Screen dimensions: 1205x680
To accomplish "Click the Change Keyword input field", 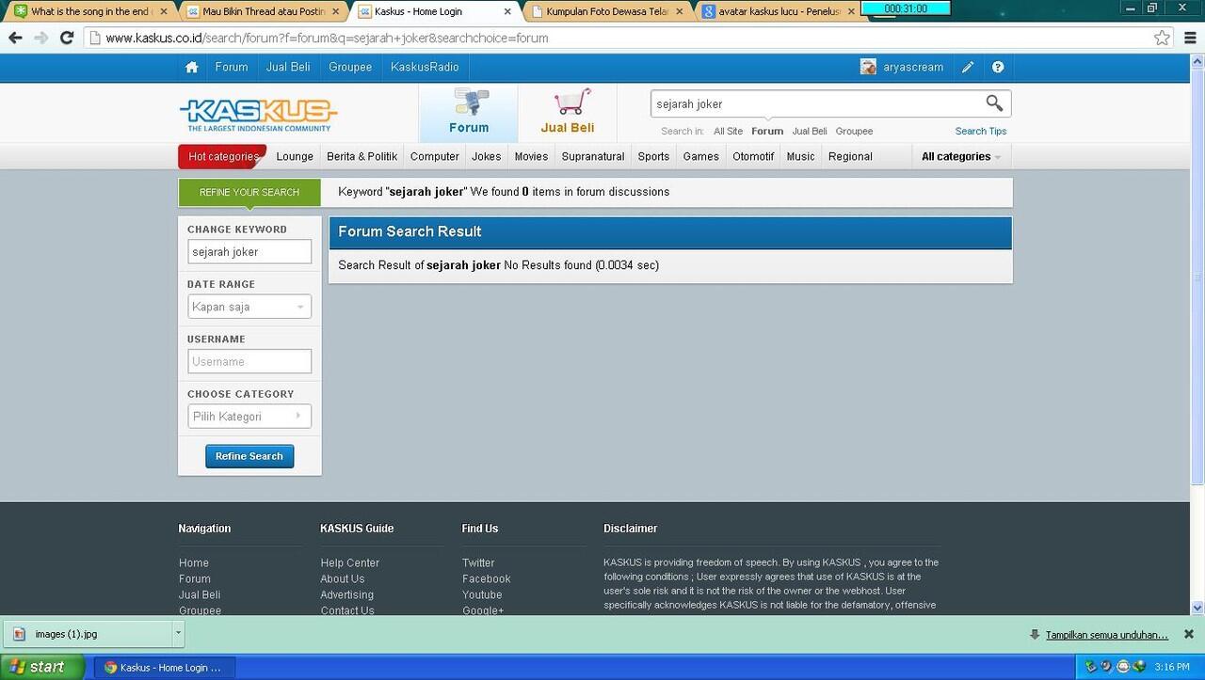I will (x=249, y=252).
